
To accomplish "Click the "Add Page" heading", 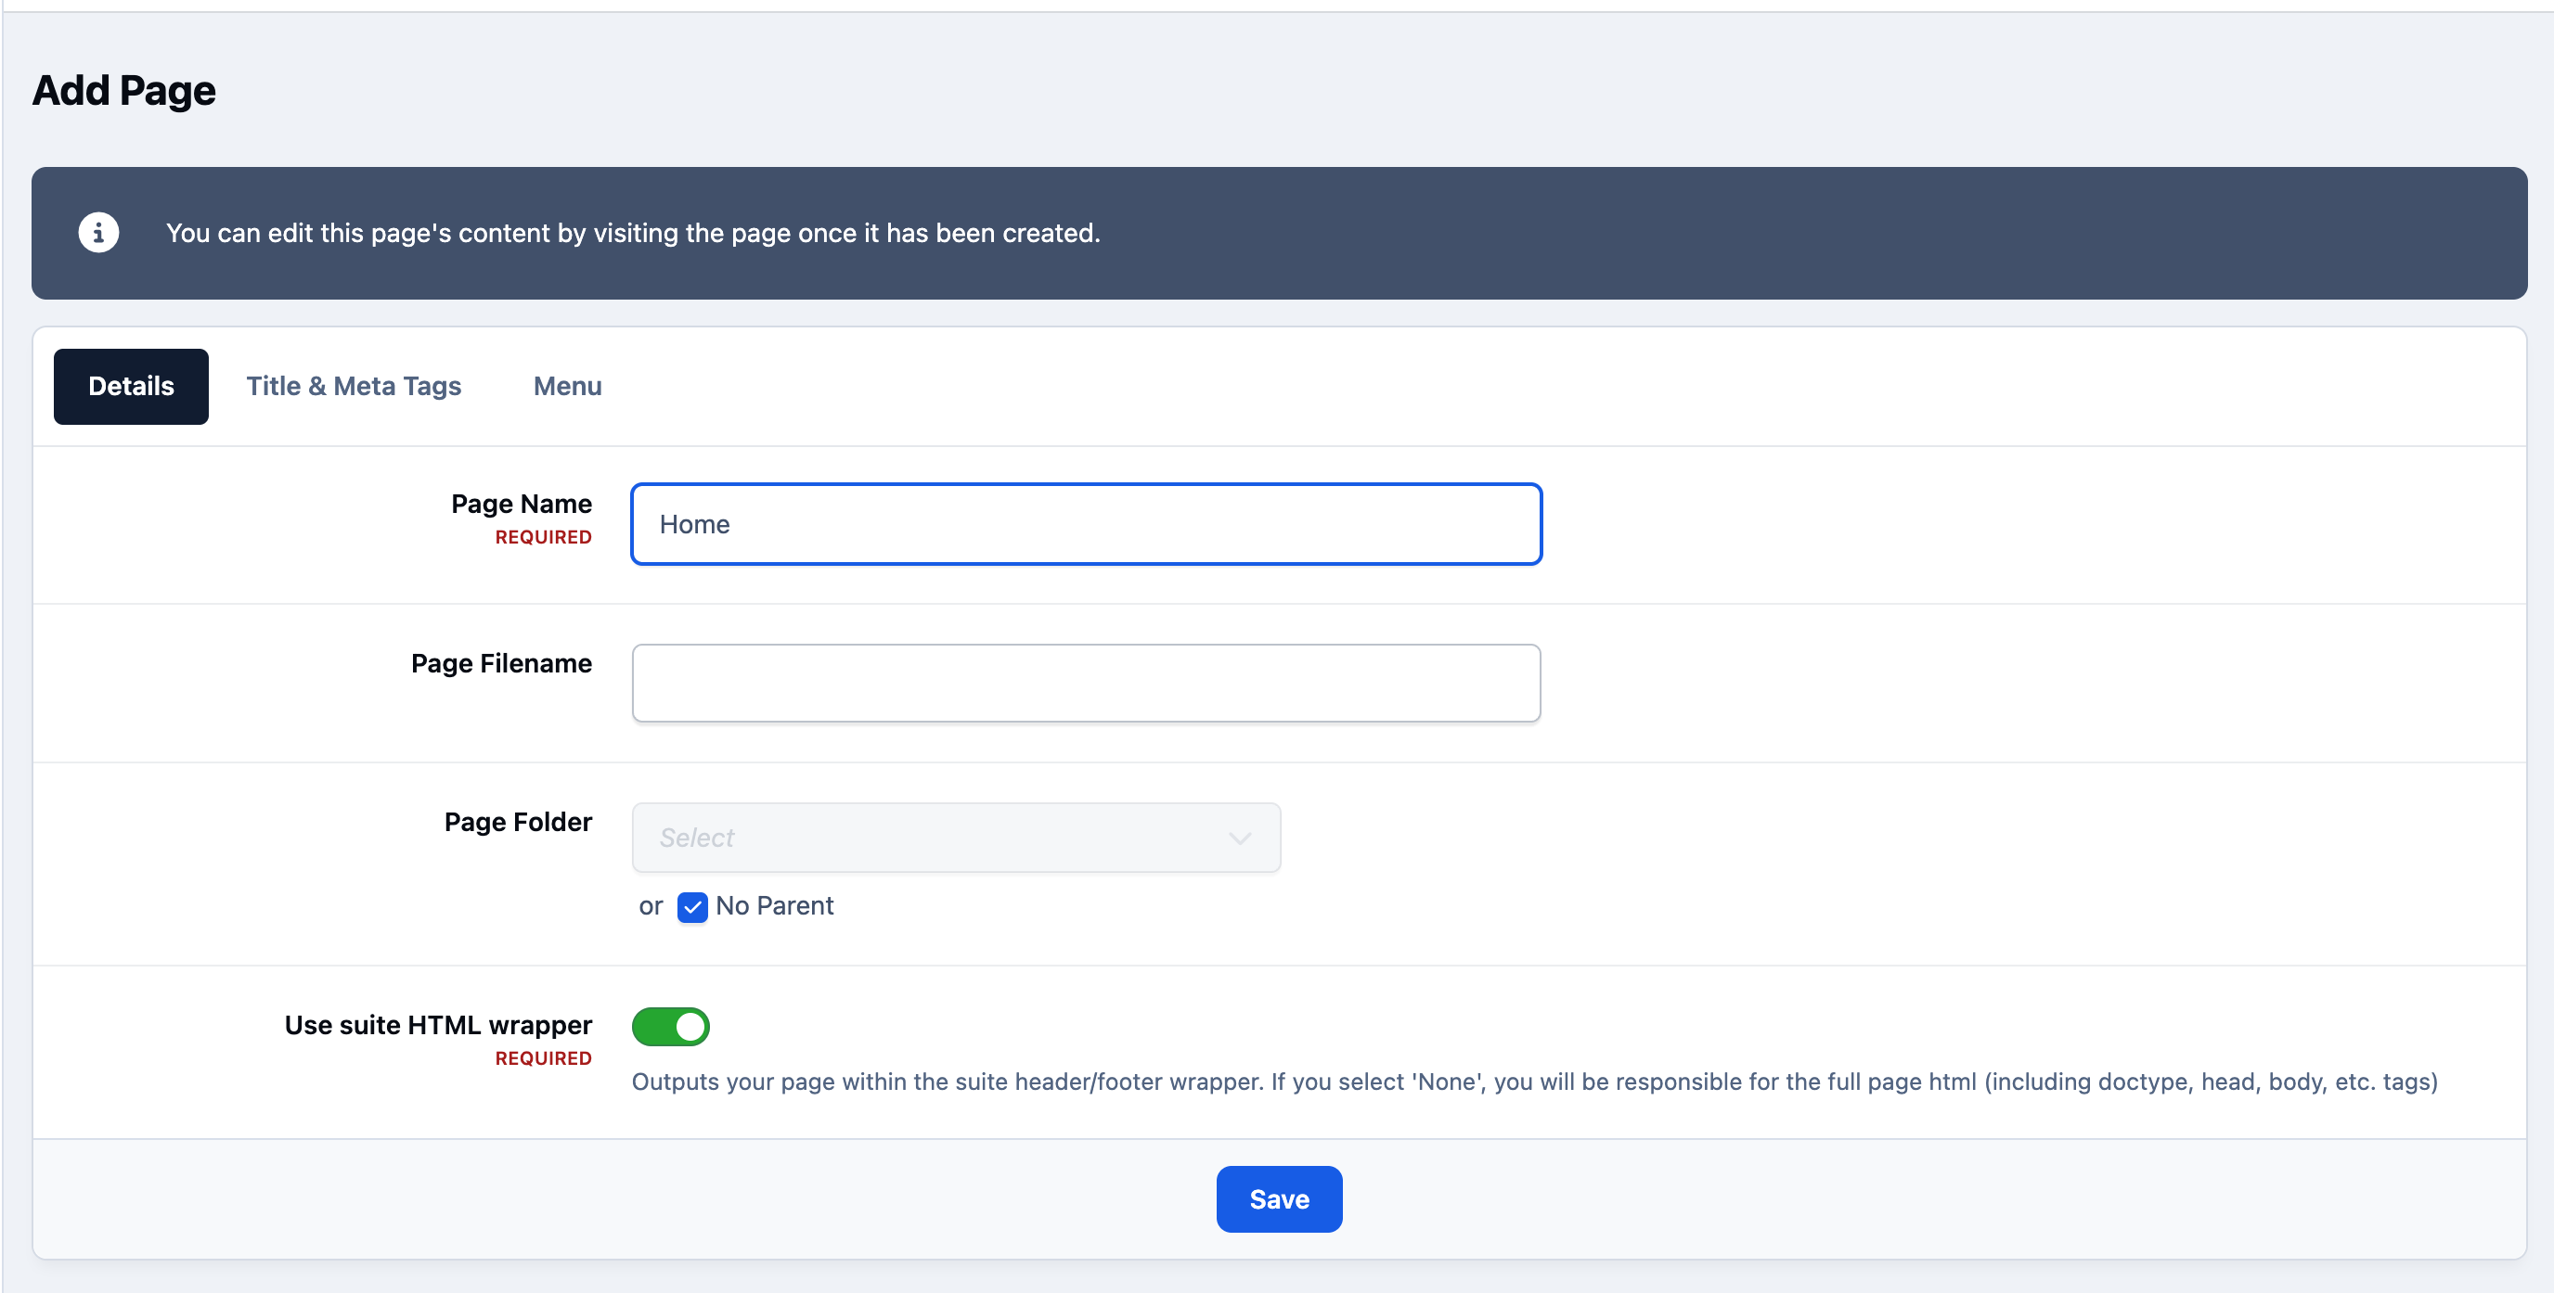I will pyautogui.click(x=124, y=90).
